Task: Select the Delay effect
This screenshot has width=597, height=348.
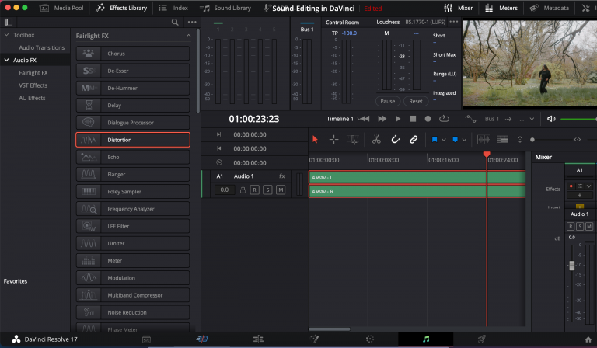Action: point(133,106)
